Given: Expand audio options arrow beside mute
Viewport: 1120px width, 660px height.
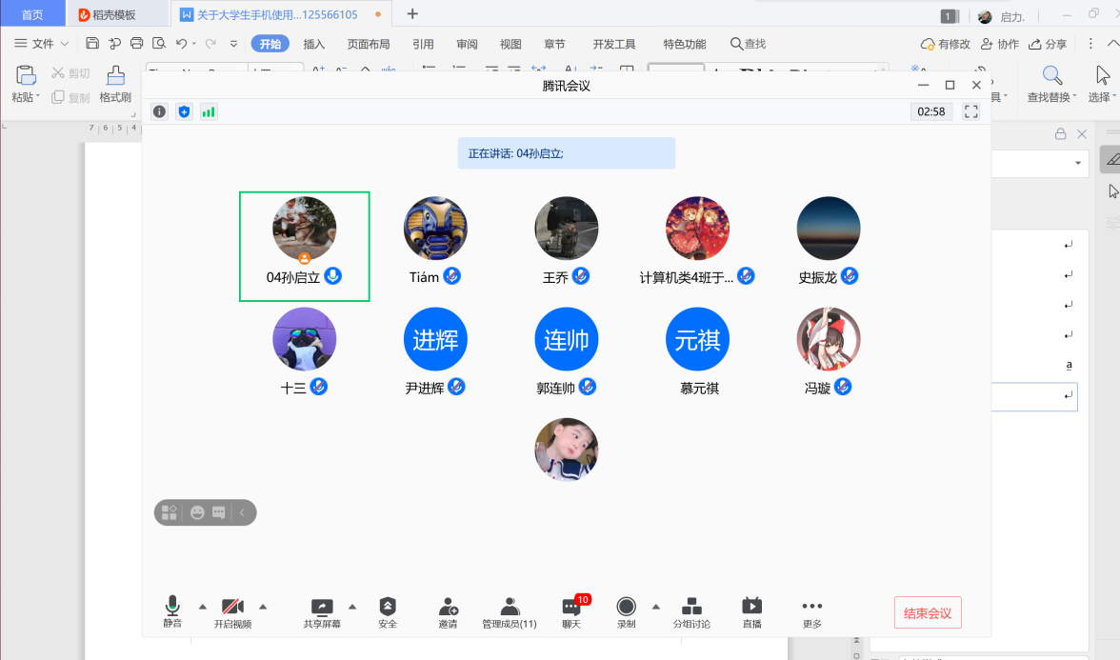Looking at the screenshot, I should pyautogui.click(x=202, y=607).
